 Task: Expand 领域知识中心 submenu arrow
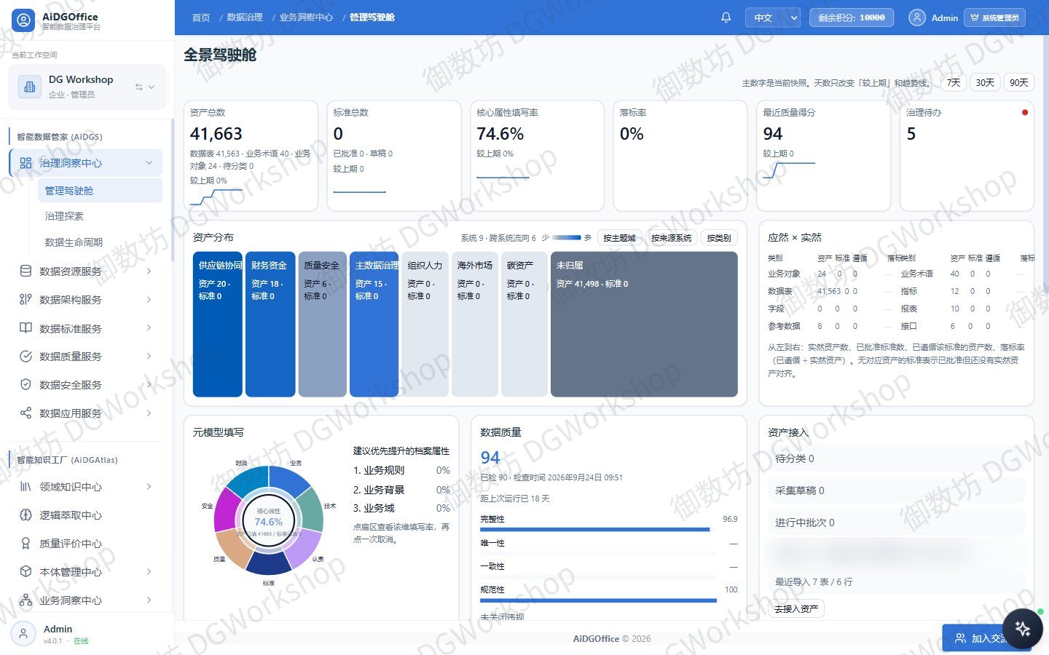click(149, 486)
